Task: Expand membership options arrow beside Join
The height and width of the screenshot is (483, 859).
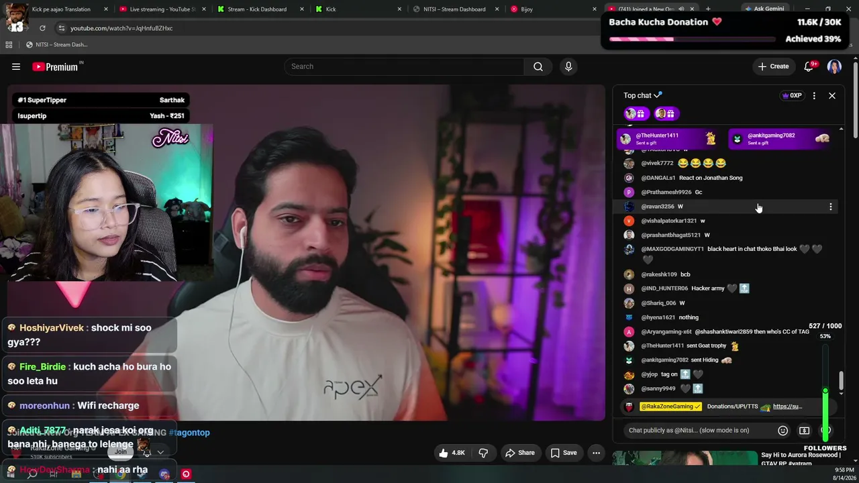Action: 160,452
